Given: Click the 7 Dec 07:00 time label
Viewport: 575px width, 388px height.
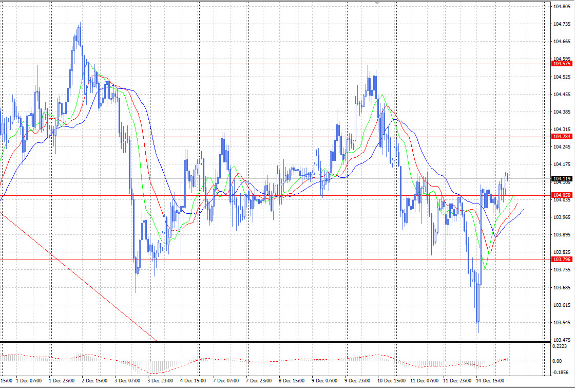Looking at the screenshot, I should 226,381.
